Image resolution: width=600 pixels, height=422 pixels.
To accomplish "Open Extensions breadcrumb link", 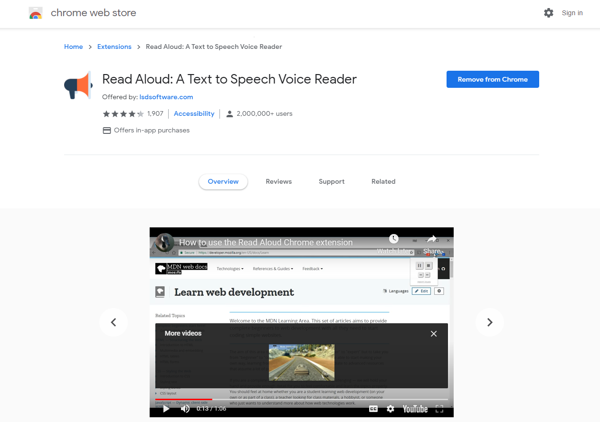I will 114,47.
